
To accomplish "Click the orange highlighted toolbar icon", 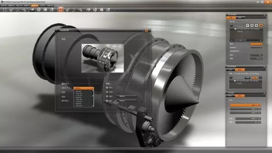I will [x=60, y=9].
